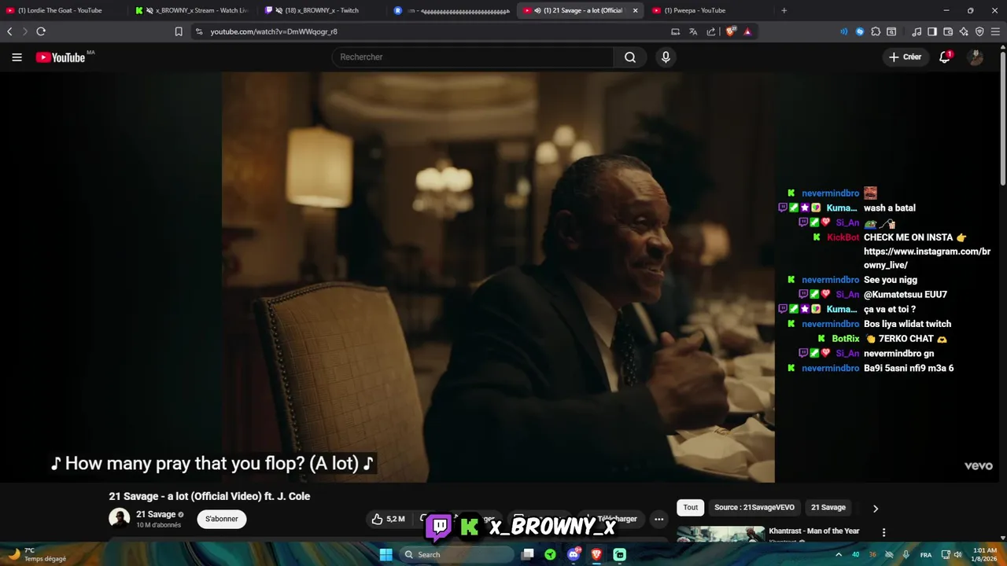Click the magnifier search submit button
The image size is (1007, 566).
tap(630, 57)
